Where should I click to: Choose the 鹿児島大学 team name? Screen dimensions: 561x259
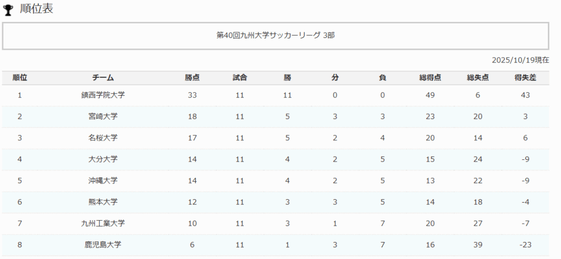(103, 245)
